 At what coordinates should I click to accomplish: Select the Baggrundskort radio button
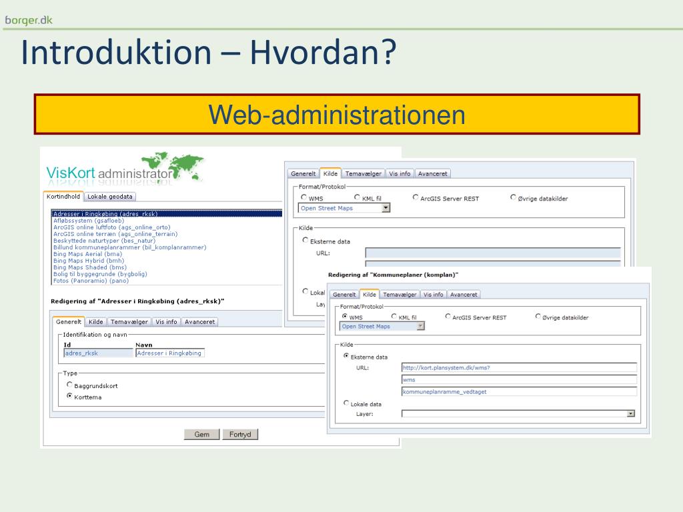click(70, 385)
